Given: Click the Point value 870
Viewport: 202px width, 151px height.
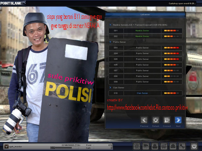Looking at the screenshot, I should pos(110,145).
